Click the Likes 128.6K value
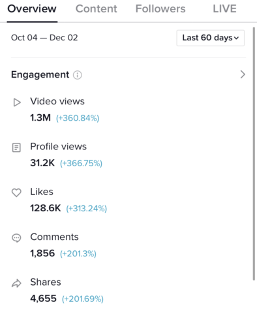This screenshot has height=313, width=257. coord(46,208)
